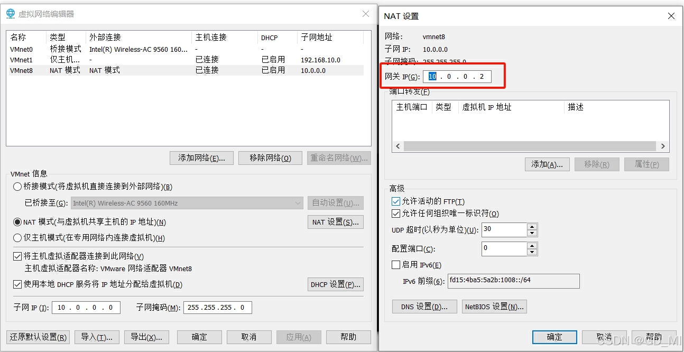Screen dimensions: 684x352
Task: Decrease the UDP 超时 value with down arrow
Action: pos(532,233)
